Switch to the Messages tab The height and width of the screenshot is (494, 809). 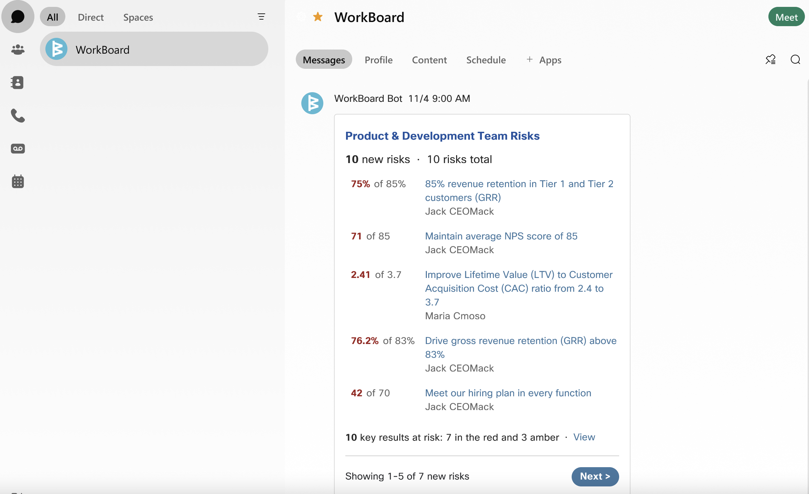pyautogui.click(x=324, y=60)
